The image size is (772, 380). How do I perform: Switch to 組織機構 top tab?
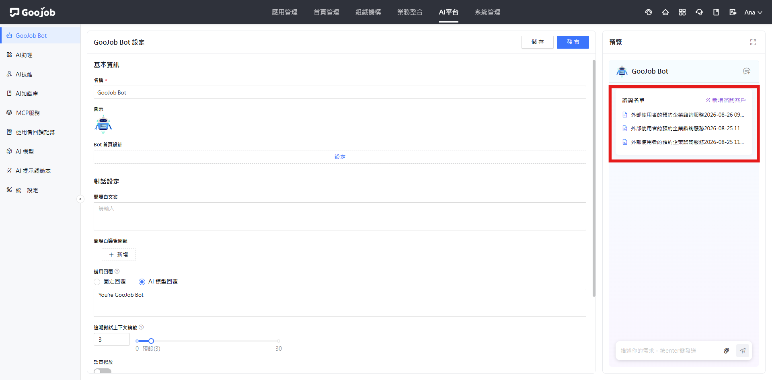click(368, 12)
